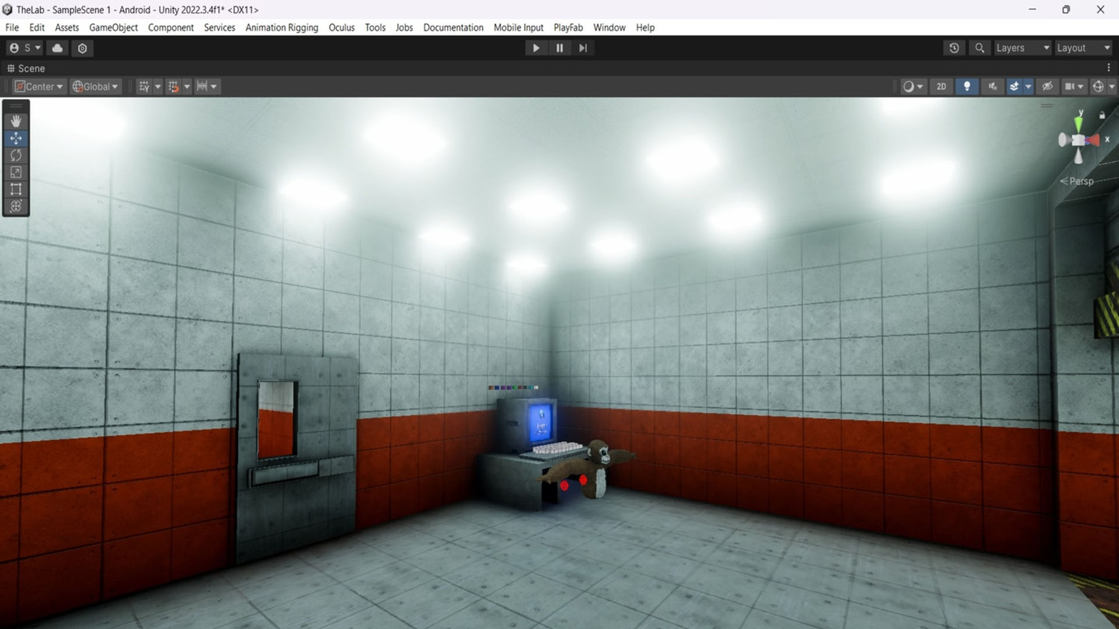1119x629 pixels.
Task: Select the Rect transform tool
Action: click(16, 189)
